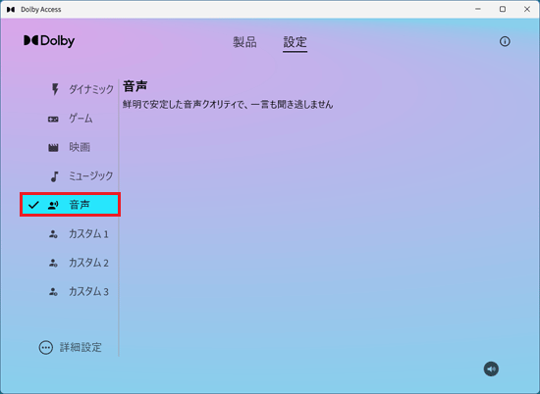Click the lightning bolt Dynamic icon

point(55,89)
